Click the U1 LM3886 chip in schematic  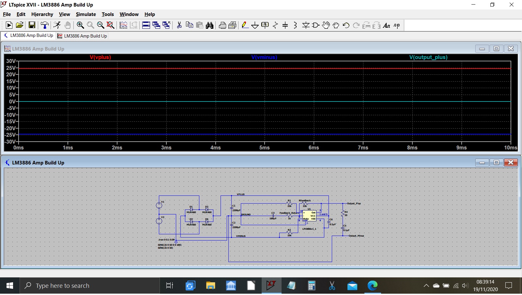(309, 216)
